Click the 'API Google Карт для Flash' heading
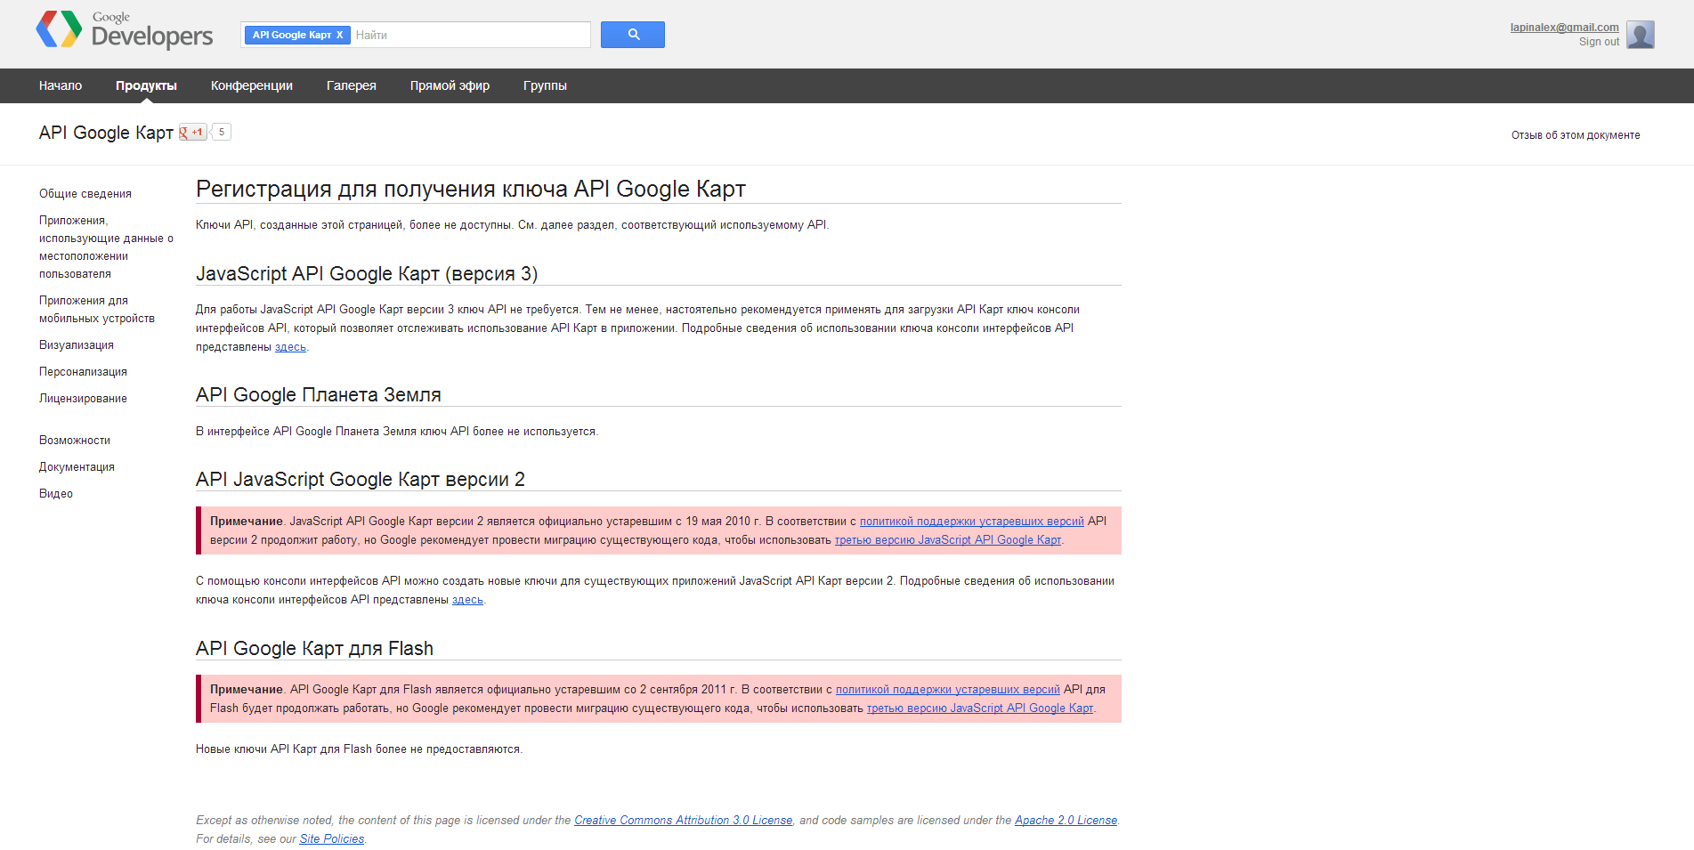 point(314,648)
